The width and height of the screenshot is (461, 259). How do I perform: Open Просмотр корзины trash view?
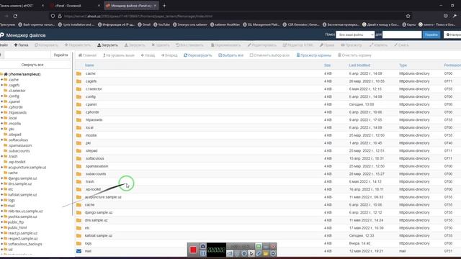pyautogui.click(x=314, y=55)
